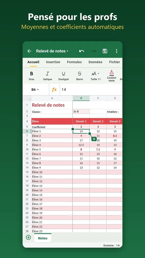Select the 'Élève 23' cell
145x258 pixels.
click(52, 231)
